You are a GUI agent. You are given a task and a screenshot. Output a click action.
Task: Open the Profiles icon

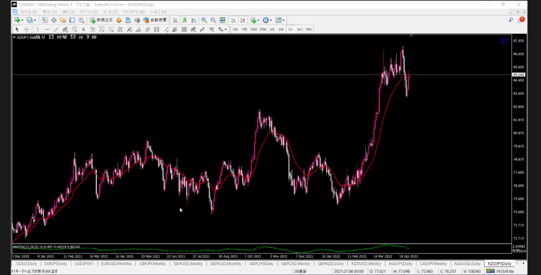coord(30,21)
